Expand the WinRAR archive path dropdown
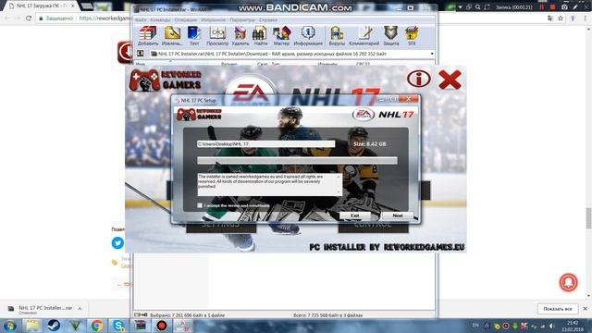 point(432,54)
